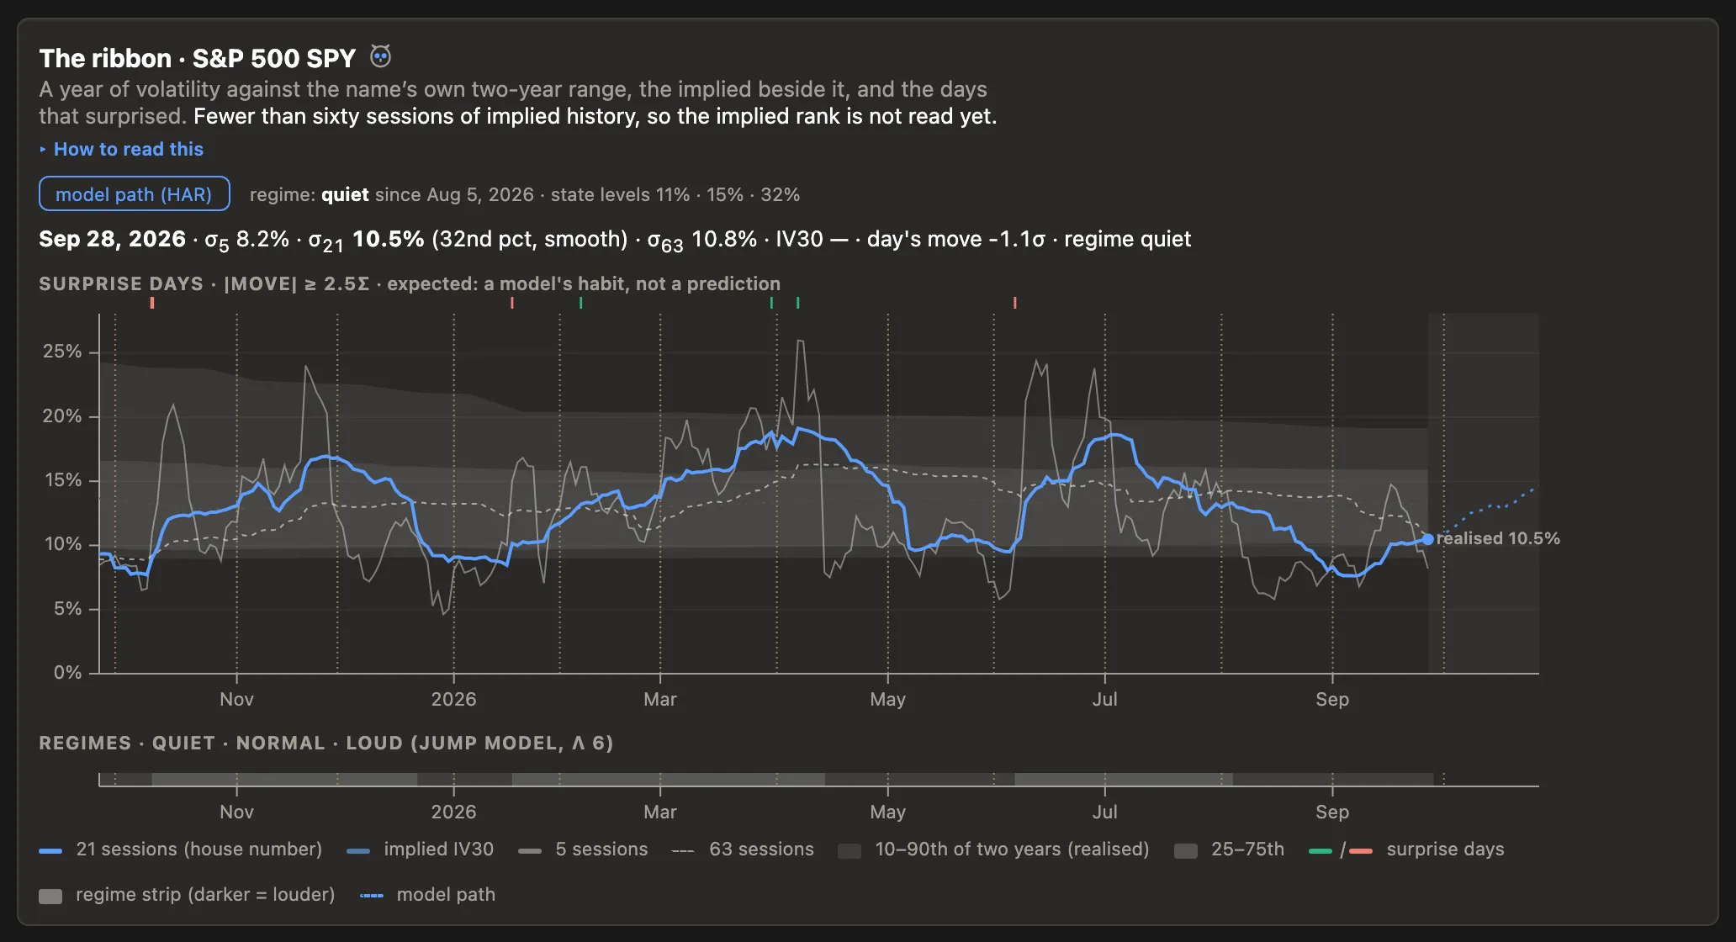Select the green surprise-day marker in early February
The image size is (1736, 942).
point(580,303)
